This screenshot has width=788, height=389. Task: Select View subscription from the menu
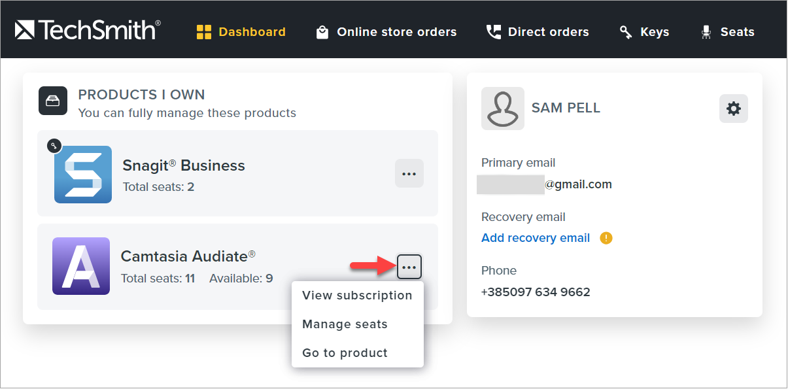click(x=357, y=296)
